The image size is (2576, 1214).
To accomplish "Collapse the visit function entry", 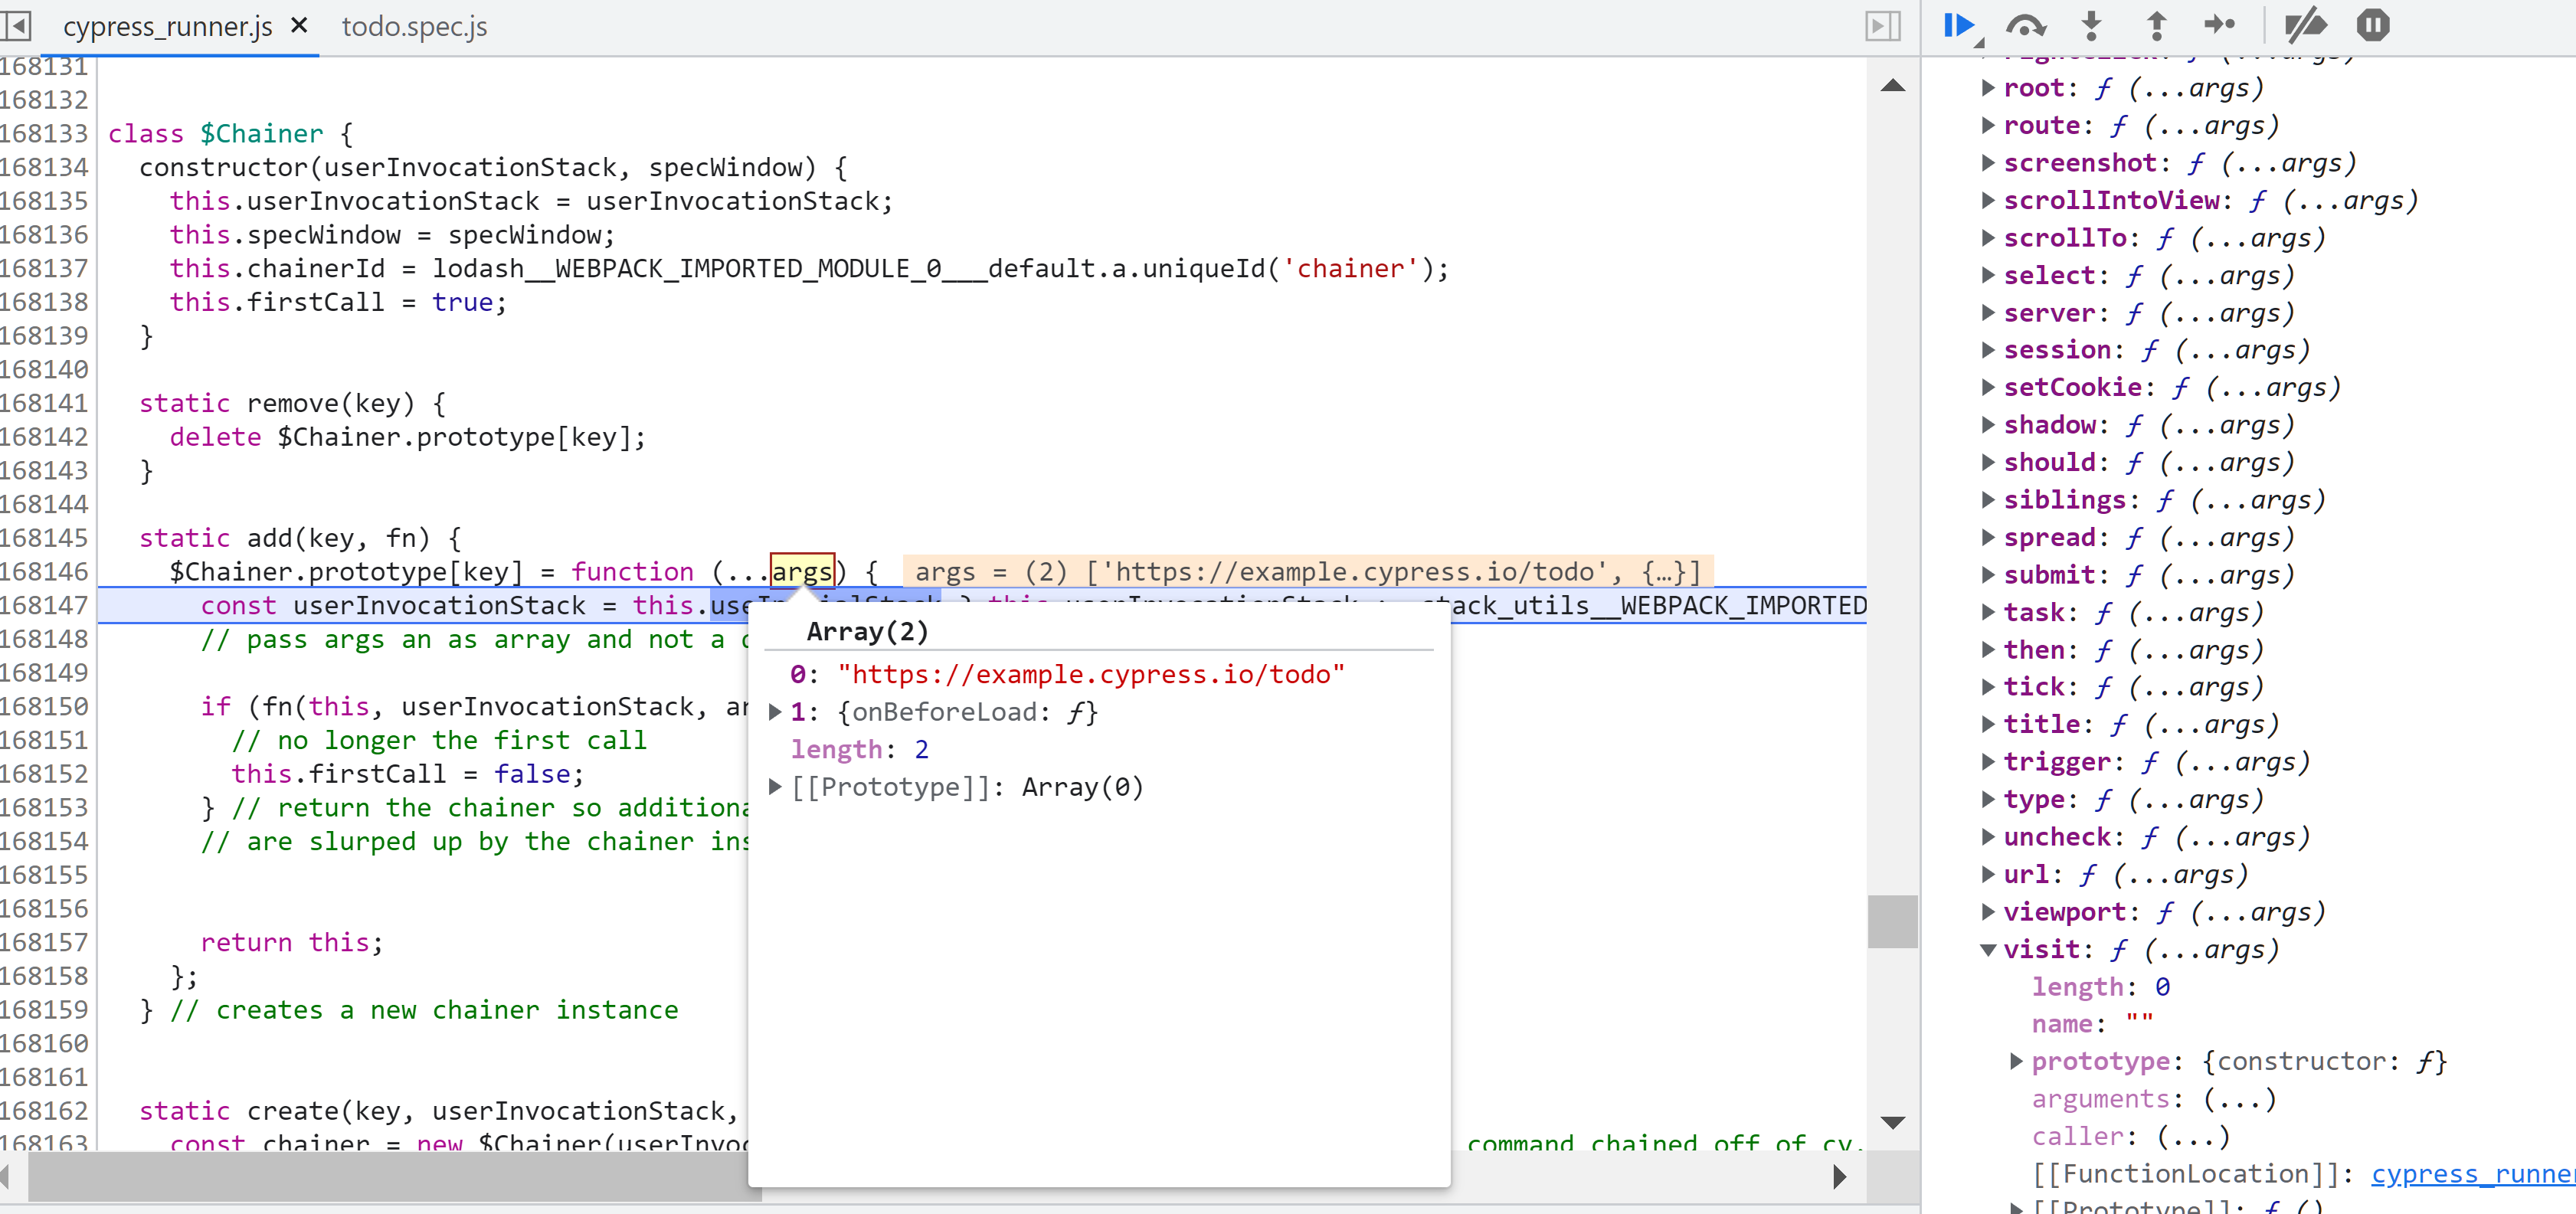I will point(1988,949).
